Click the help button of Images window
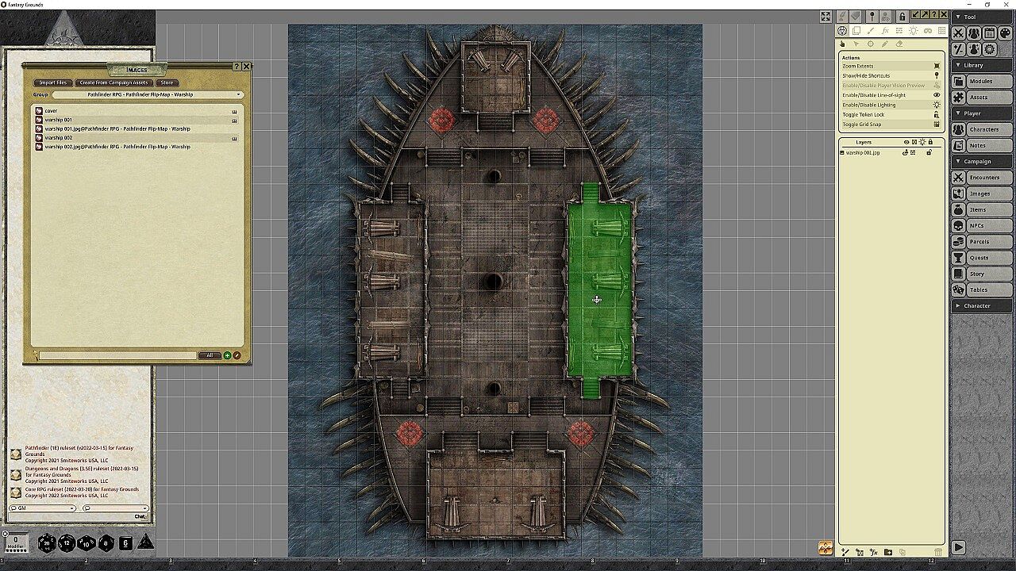 [x=237, y=67]
